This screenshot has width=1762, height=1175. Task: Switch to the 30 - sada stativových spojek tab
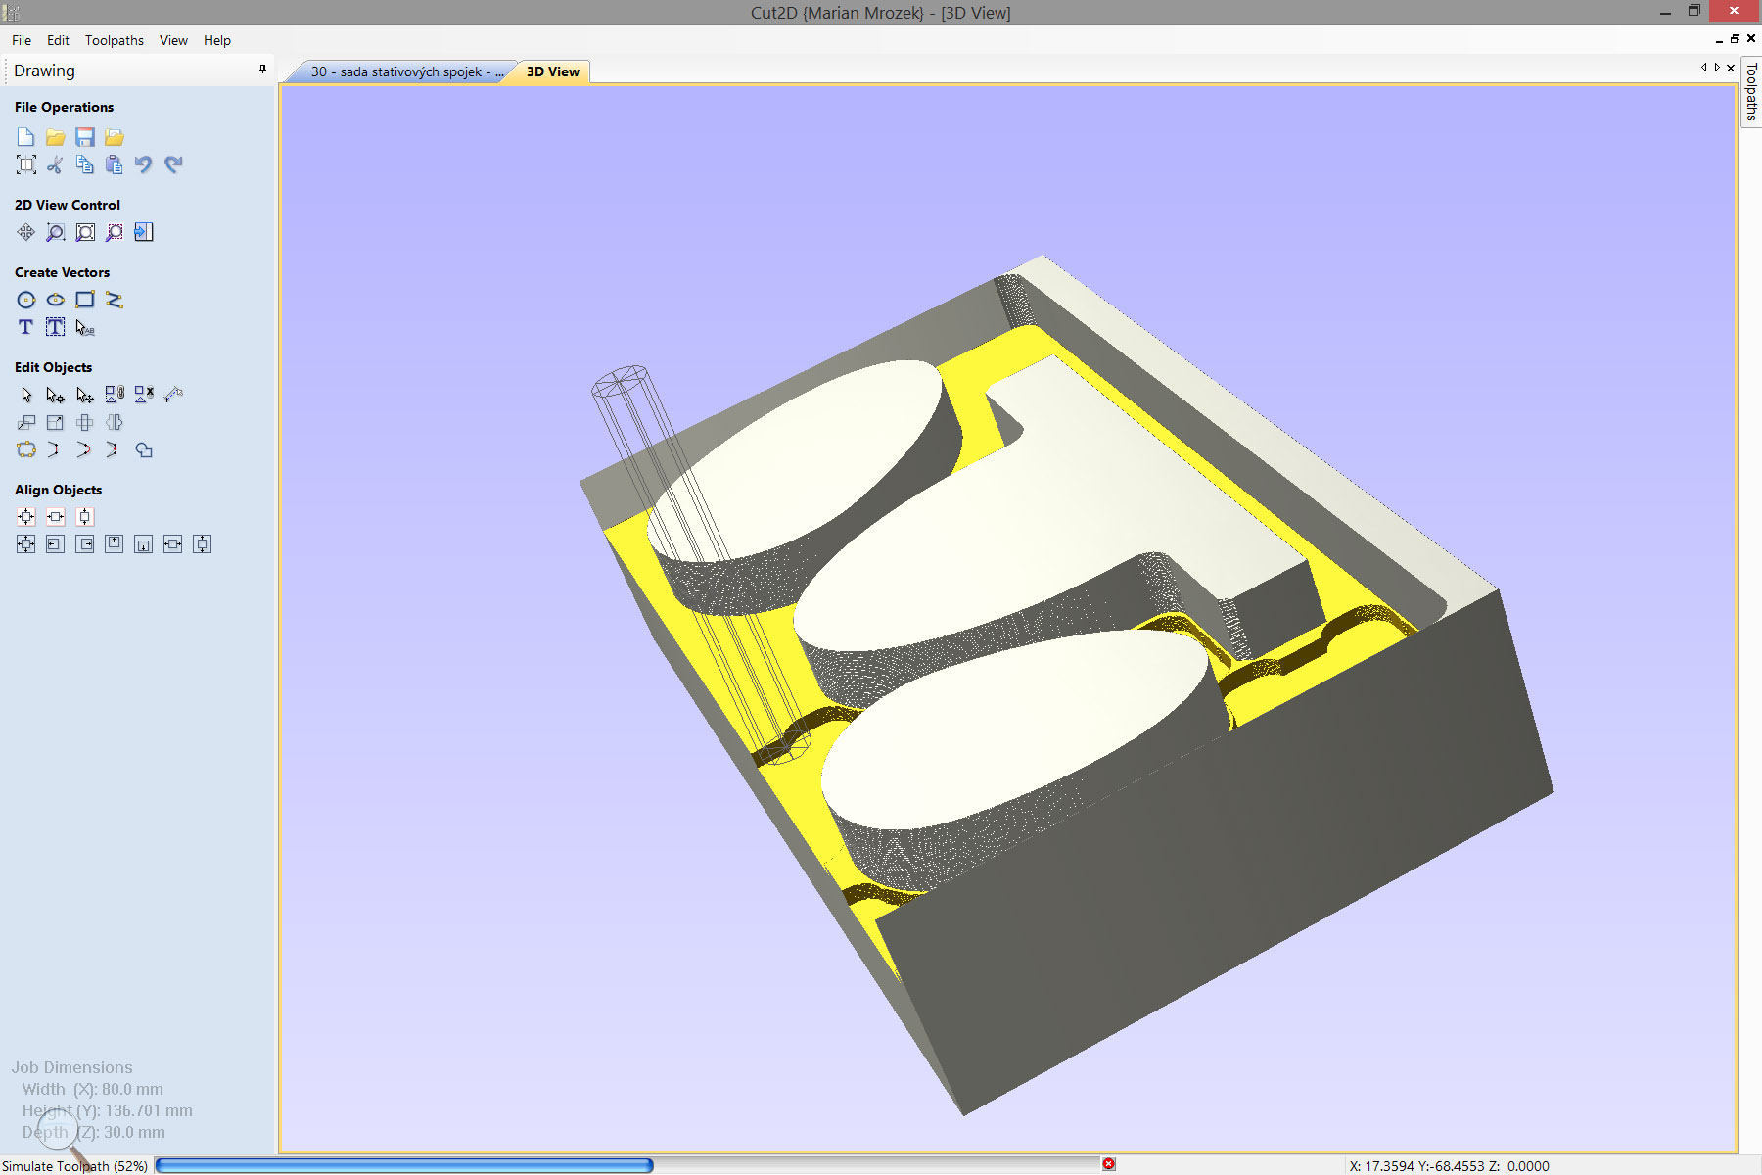click(405, 71)
